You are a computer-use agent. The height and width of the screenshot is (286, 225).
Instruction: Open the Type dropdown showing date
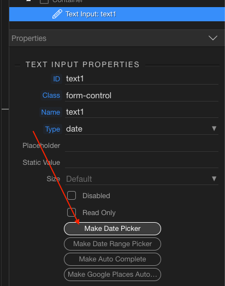[x=141, y=129]
